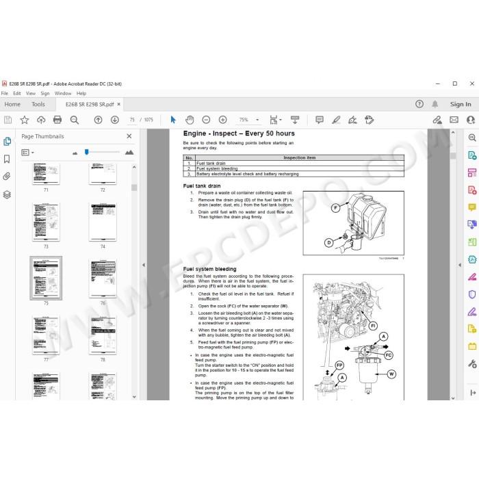479x479 pixels.
Task: Switch to Home tab
Action: (x=12, y=104)
